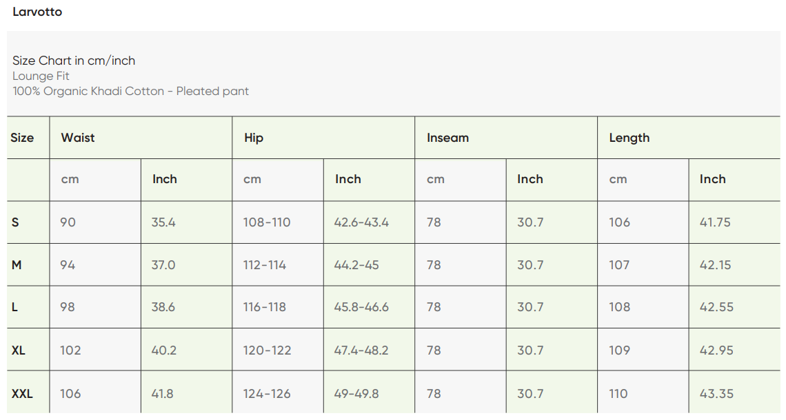The image size is (786, 420).
Task: Click hip inch value 45.8-46.6
Action: pyautogui.click(x=361, y=307)
